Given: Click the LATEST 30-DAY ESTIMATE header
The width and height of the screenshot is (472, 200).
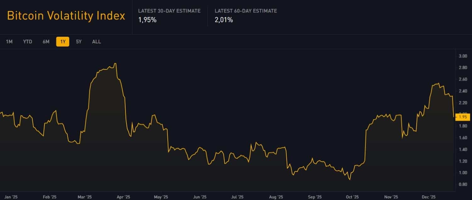Looking at the screenshot, I should (170, 10).
